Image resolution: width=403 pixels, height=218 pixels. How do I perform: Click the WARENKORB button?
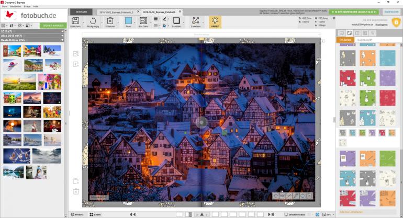391,12
